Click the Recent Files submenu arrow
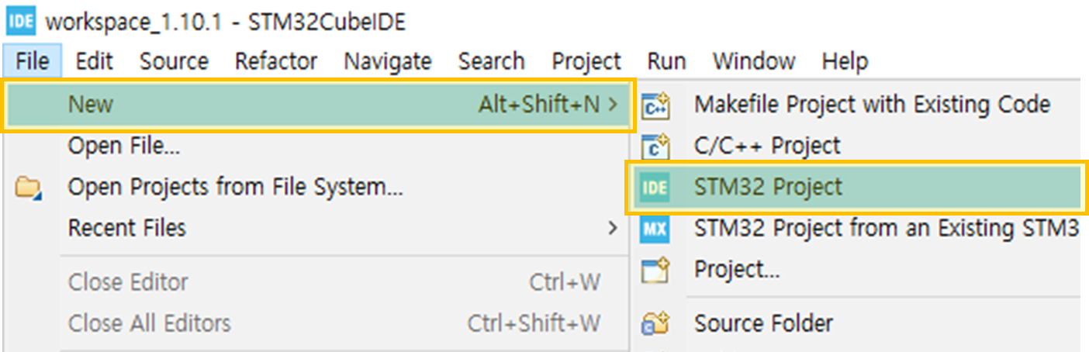This screenshot has width=1089, height=352. pyautogui.click(x=614, y=228)
